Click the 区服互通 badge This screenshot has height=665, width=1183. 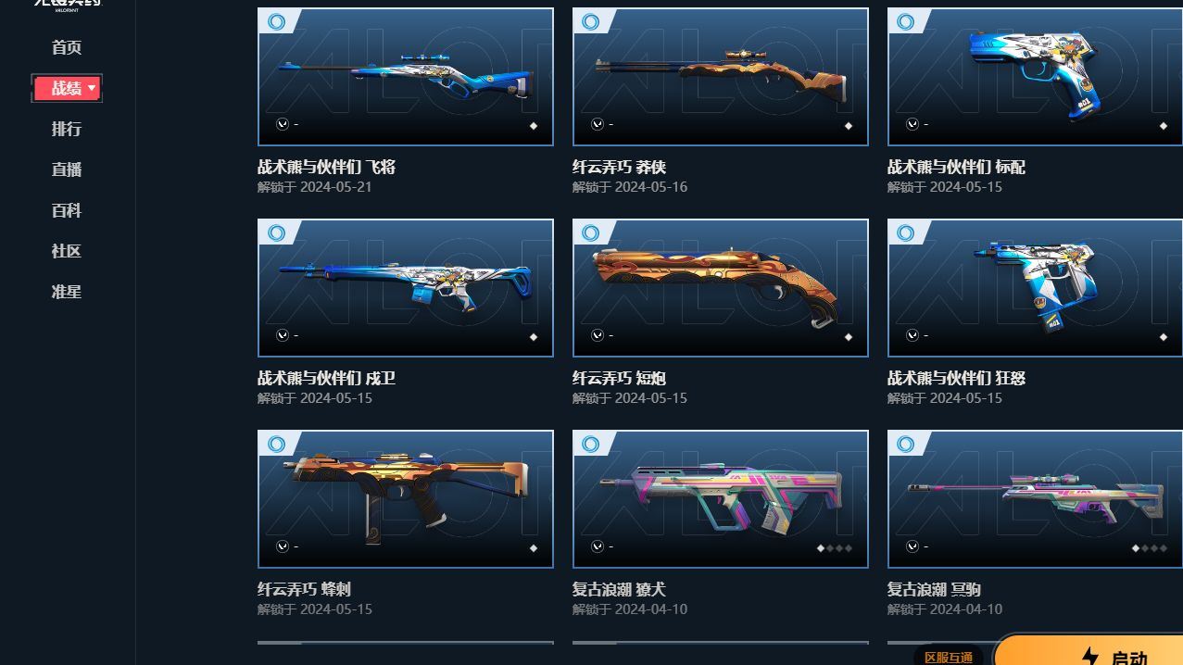(949, 657)
